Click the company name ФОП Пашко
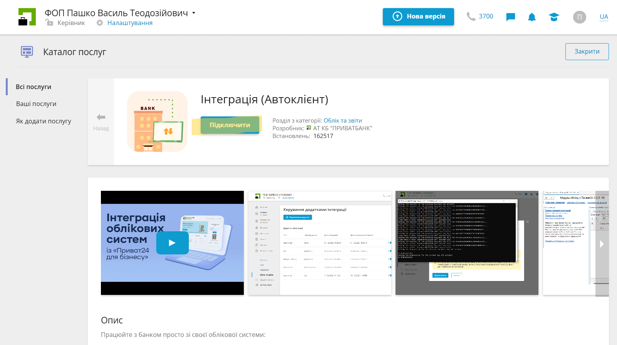This screenshot has width=617, height=345. pos(116,13)
